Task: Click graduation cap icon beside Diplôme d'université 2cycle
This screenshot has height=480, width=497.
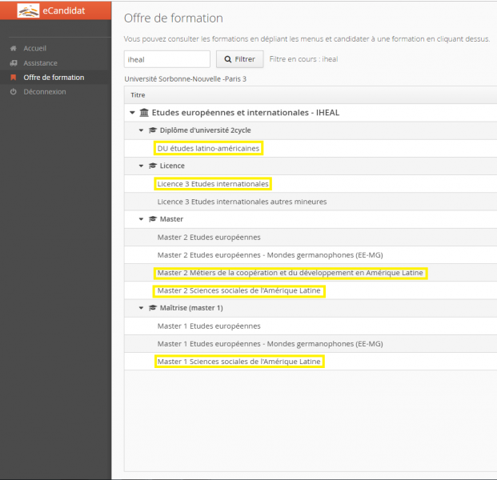Action: [153, 130]
